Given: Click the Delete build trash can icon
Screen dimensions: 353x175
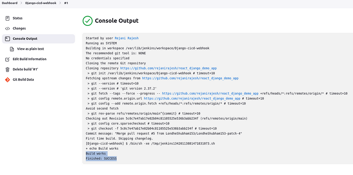Looking at the screenshot, I should pyautogui.click(x=7, y=70).
